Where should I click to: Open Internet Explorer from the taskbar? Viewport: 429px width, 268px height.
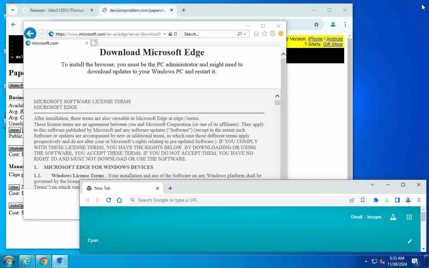[27, 261]
